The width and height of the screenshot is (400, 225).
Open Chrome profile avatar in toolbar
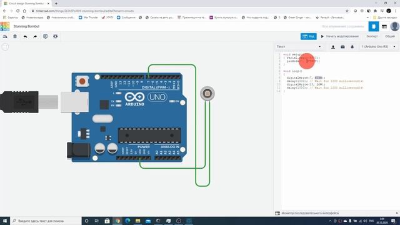389,11
